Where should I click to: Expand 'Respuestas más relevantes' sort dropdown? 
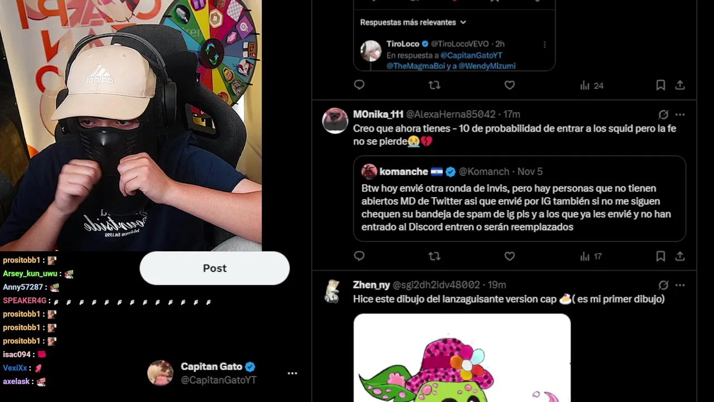413,22
